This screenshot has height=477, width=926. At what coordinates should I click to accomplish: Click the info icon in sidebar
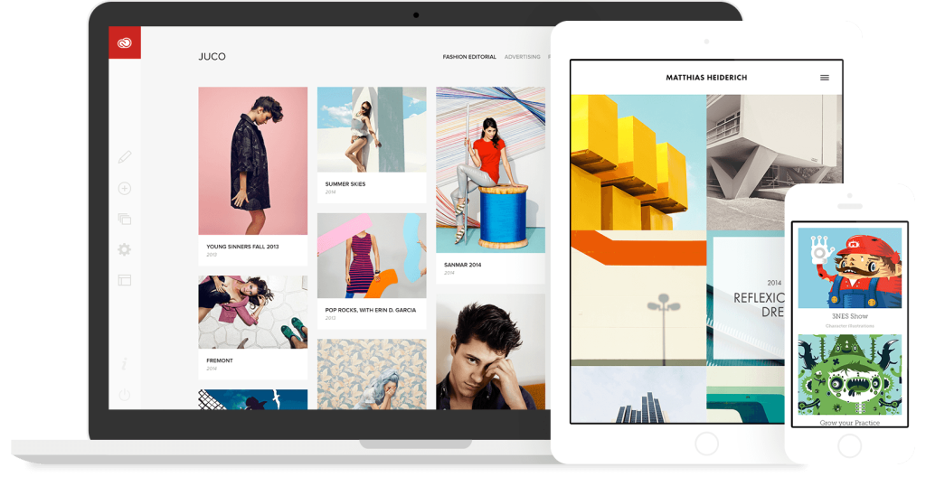pos(125,364)
